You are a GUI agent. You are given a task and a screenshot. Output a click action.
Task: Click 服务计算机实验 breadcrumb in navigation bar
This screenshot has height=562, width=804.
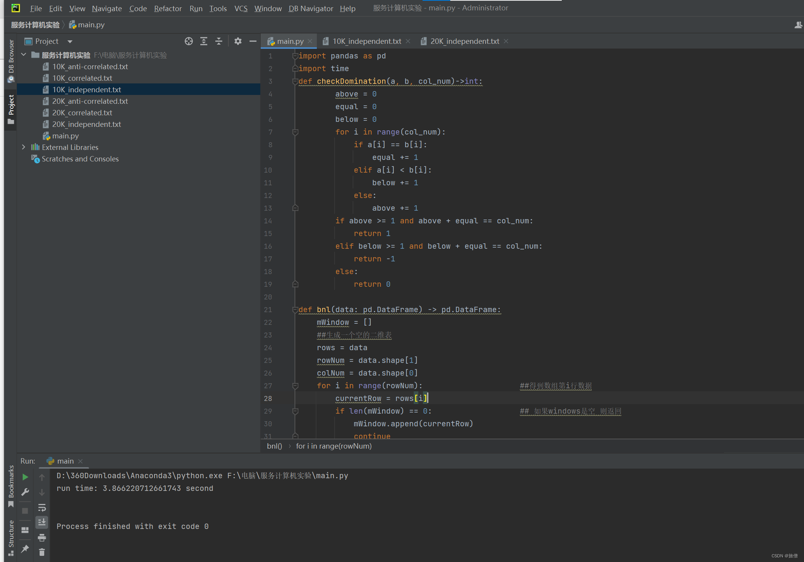click(35, 25)
